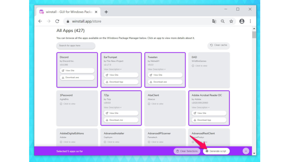Open 7Zip's View Site button

pyautogui.click(x=121, y=113)
